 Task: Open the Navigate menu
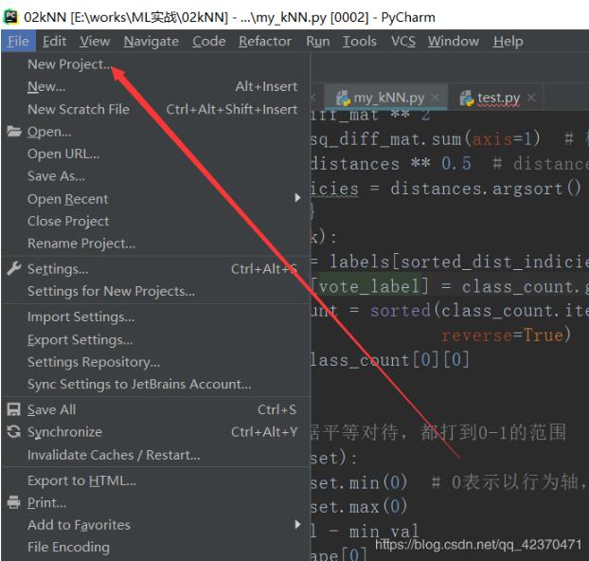(151, 41)
